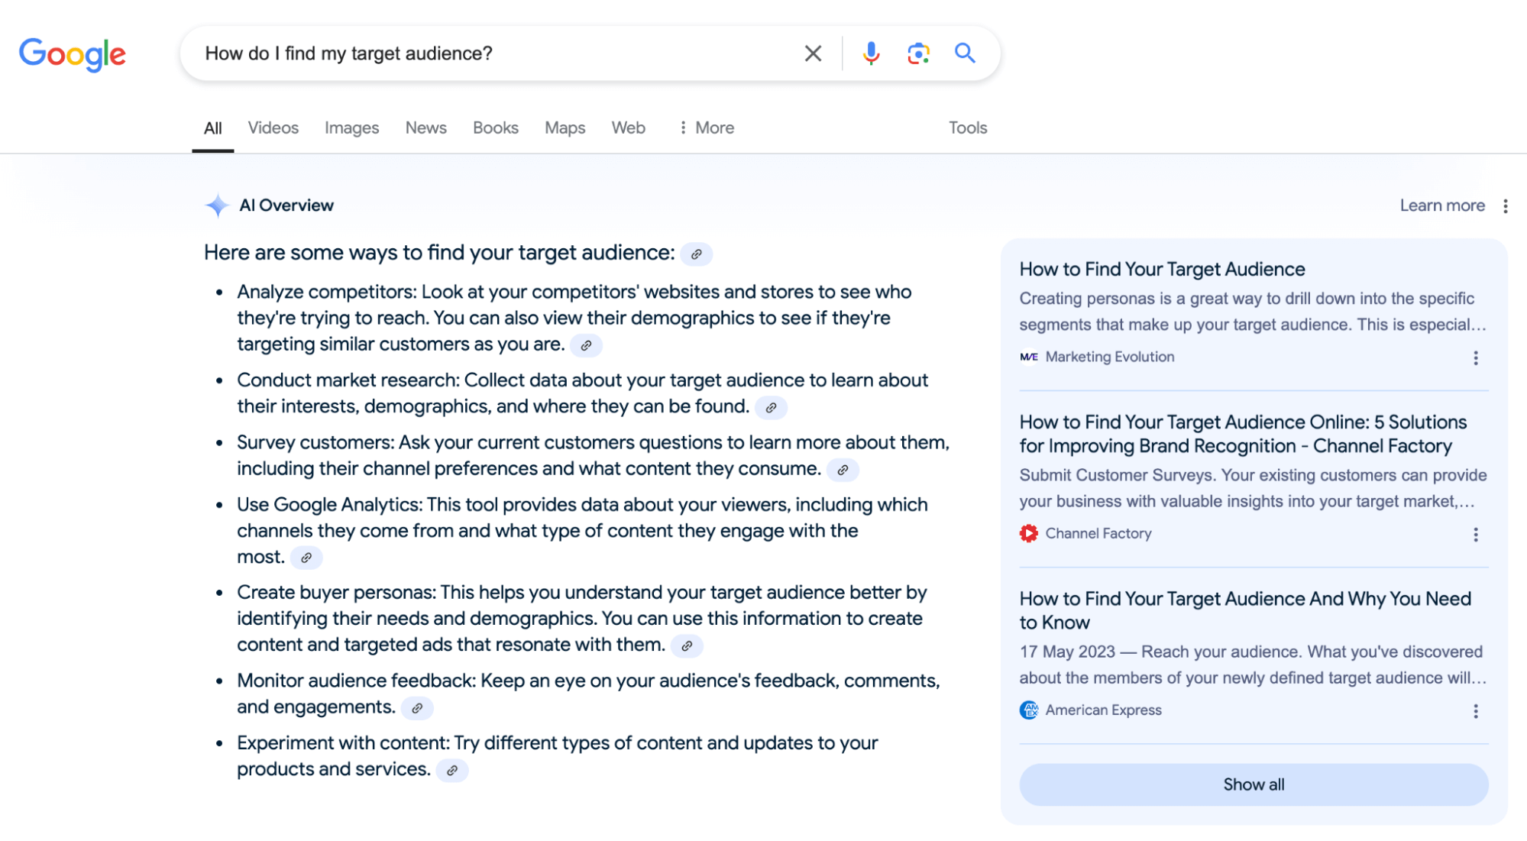The image size is (1527, 841).
Task: Open the Tools search options
Action: [967, 128]
